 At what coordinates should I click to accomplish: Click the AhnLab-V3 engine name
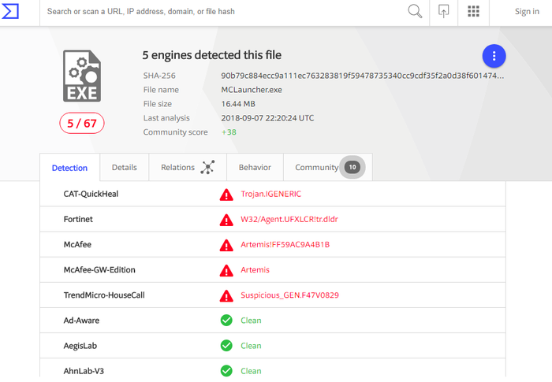(84, 371)
